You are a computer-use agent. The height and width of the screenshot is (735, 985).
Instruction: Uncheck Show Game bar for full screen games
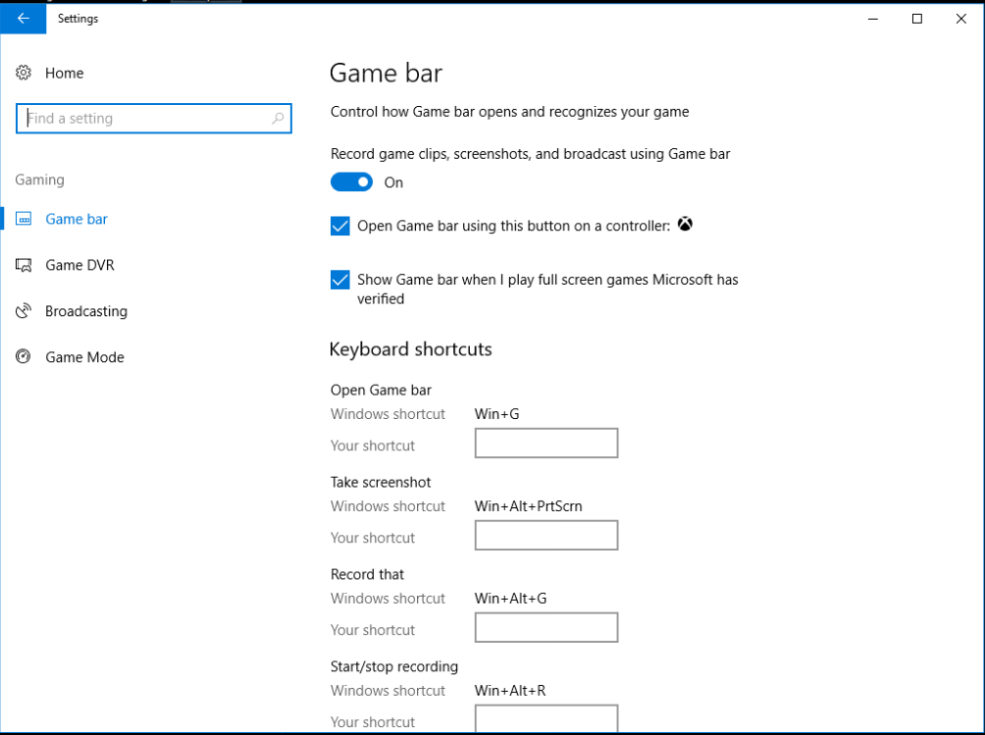tap(339, 280)
